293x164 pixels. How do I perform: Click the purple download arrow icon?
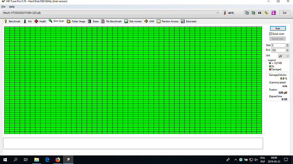(273, 13)
